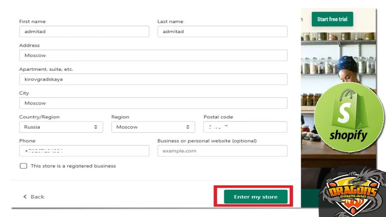Click the Apartment field showing kirovgradskaya
Viewport: 386px width, 217px height.
(x=153, y=79)
